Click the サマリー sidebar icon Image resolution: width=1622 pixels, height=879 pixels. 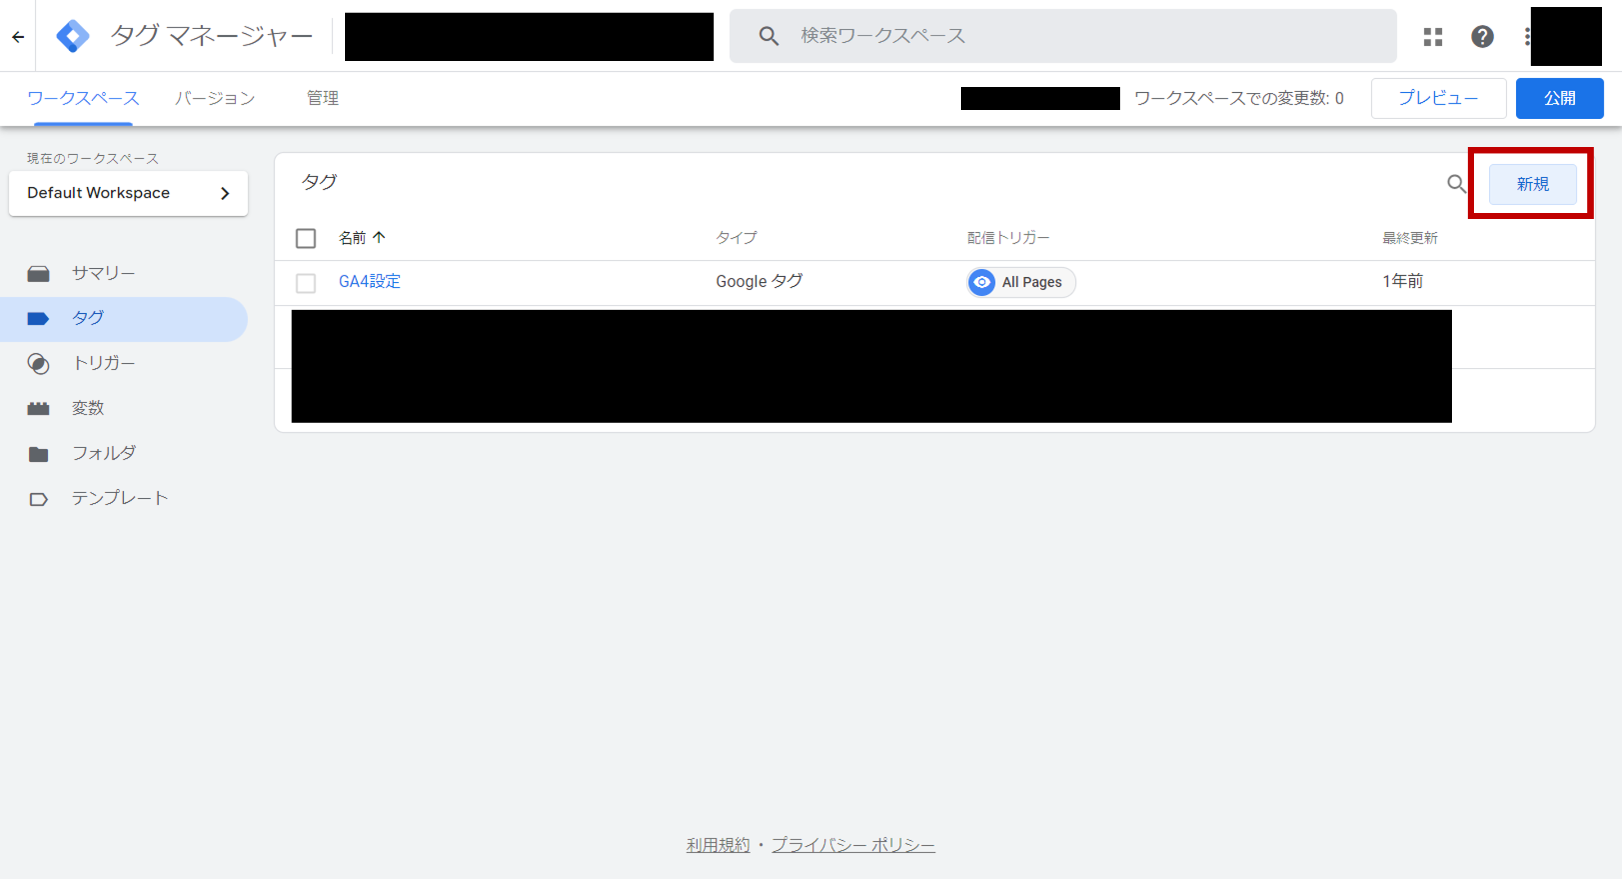click(38, 273)
